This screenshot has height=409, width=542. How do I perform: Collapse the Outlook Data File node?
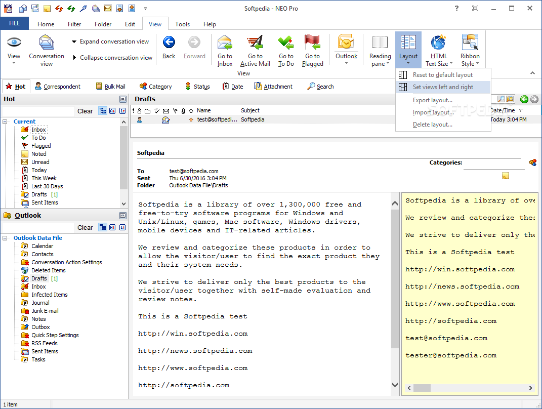[x=5, y=238]
